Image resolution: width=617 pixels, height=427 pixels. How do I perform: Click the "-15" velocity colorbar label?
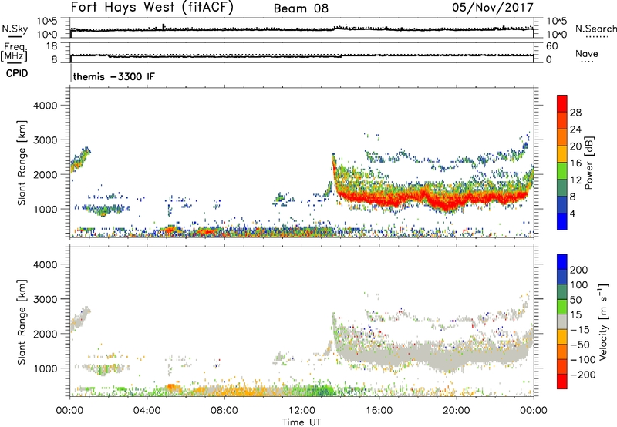click(x=580, y=330)
